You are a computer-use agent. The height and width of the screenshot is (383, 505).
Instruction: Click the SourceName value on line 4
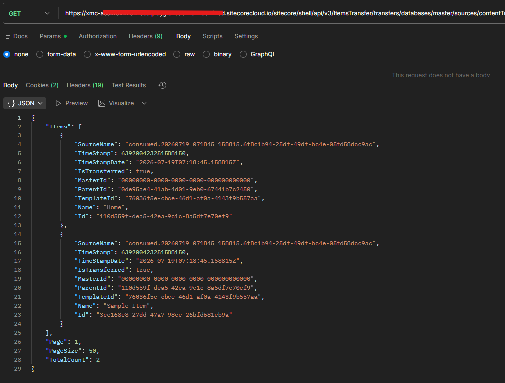click(x=250, y=144)
